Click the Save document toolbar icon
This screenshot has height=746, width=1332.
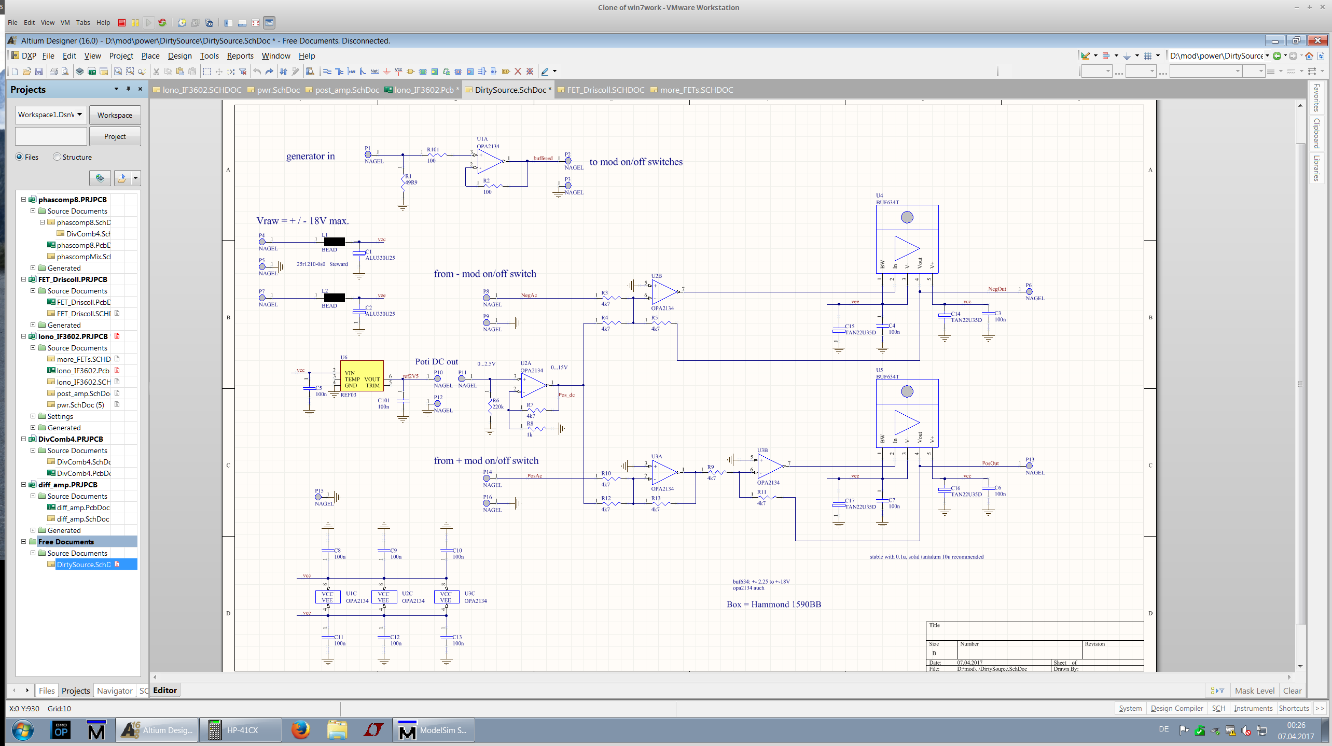(x=39, y=72)
